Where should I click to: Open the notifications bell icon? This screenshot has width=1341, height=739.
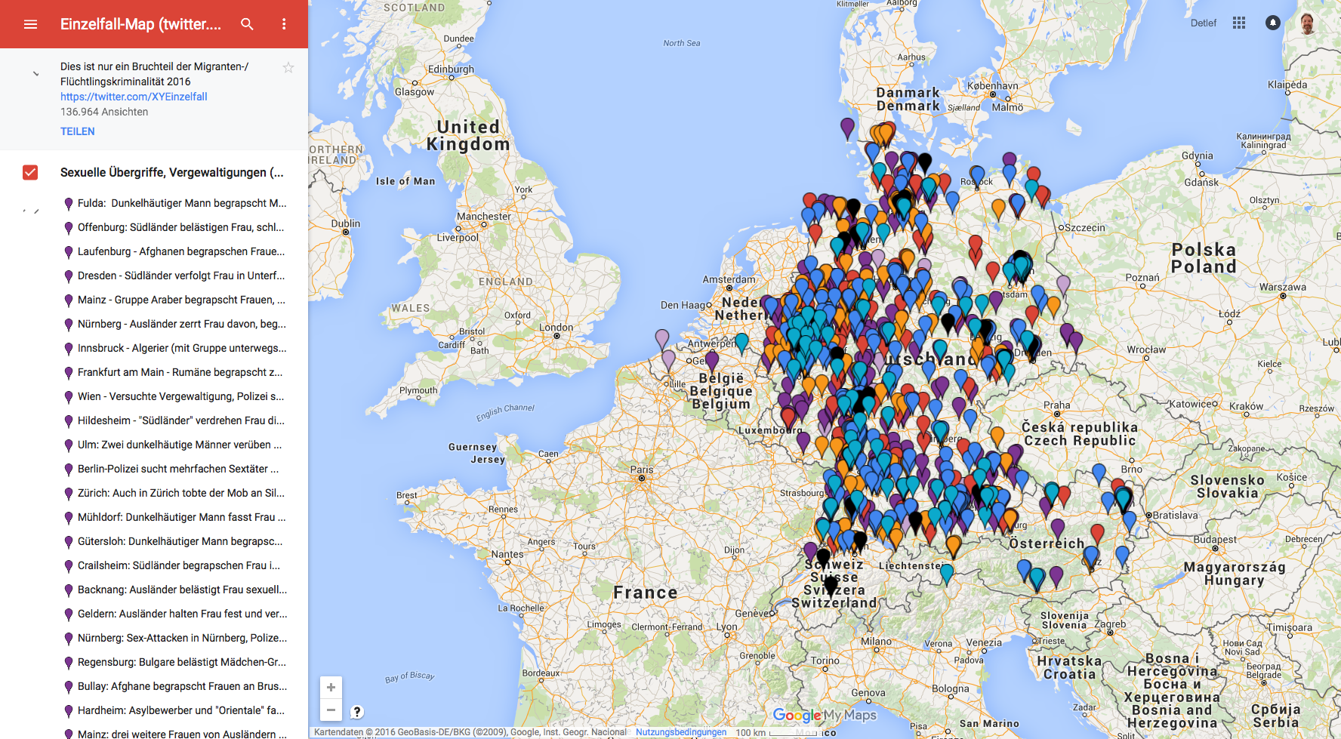pos(1272,23)
